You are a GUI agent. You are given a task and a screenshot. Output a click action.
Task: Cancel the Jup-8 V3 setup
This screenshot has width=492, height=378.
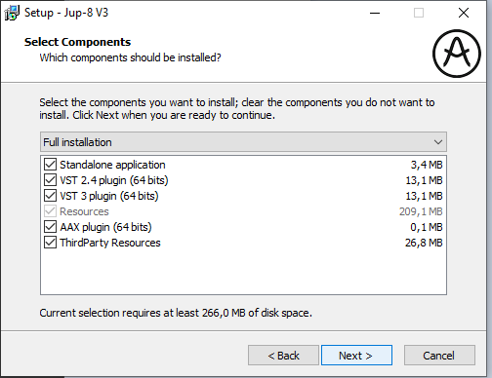(439, 356)
